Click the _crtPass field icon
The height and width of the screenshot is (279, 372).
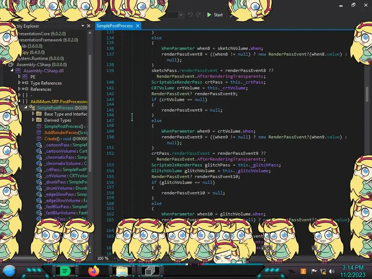coord(39,169)
